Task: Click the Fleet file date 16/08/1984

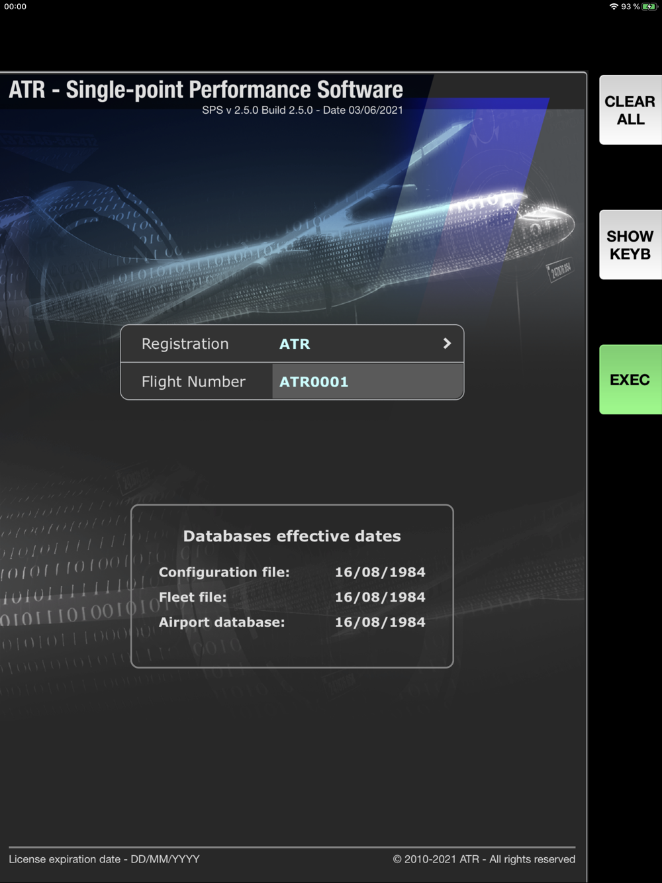Action: point(380,597)
